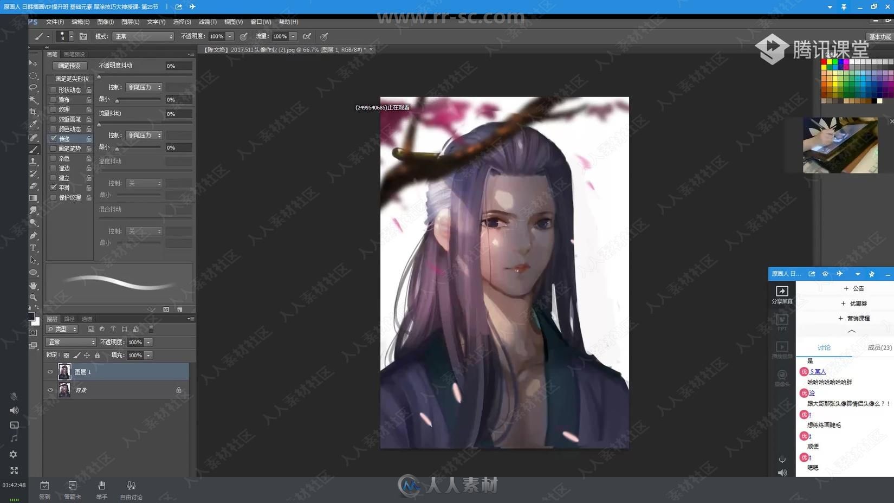Select the Zoom tool
The image size is (894, 503).
33,298
